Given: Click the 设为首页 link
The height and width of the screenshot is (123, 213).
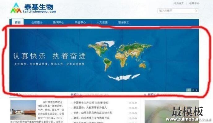Looking at the screenshot, I should pyautogui.click(x=179, y=3).
